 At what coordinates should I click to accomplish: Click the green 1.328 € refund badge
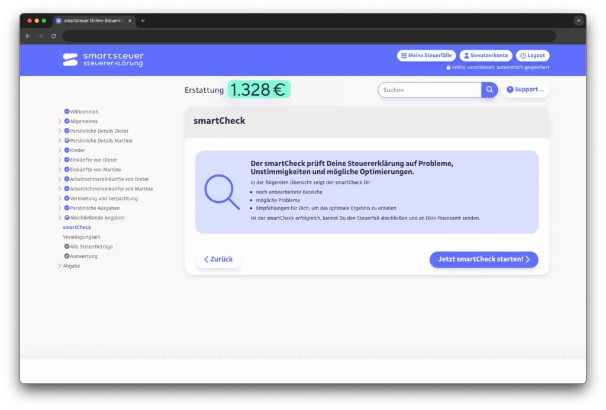pos(259,90)
